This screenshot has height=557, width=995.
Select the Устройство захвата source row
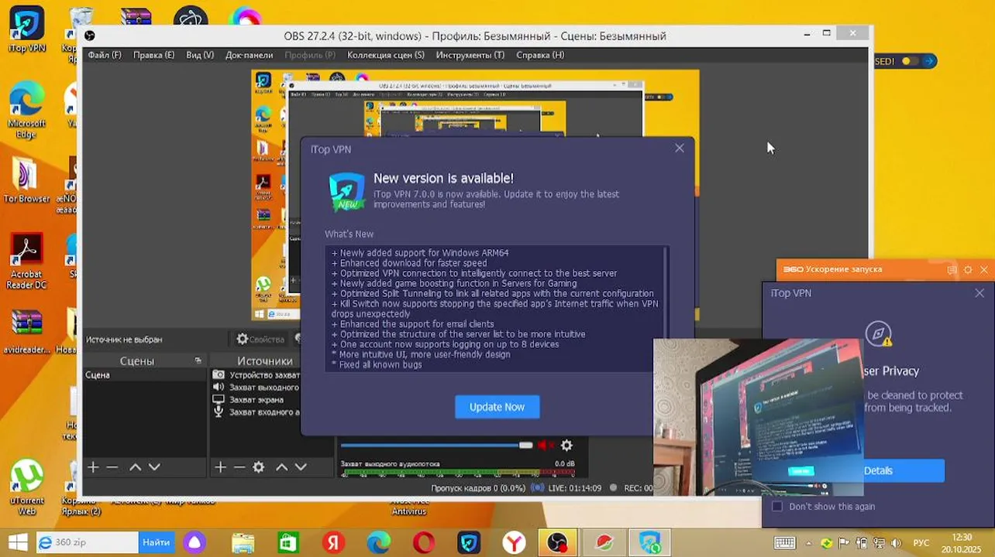pos(255,375)
